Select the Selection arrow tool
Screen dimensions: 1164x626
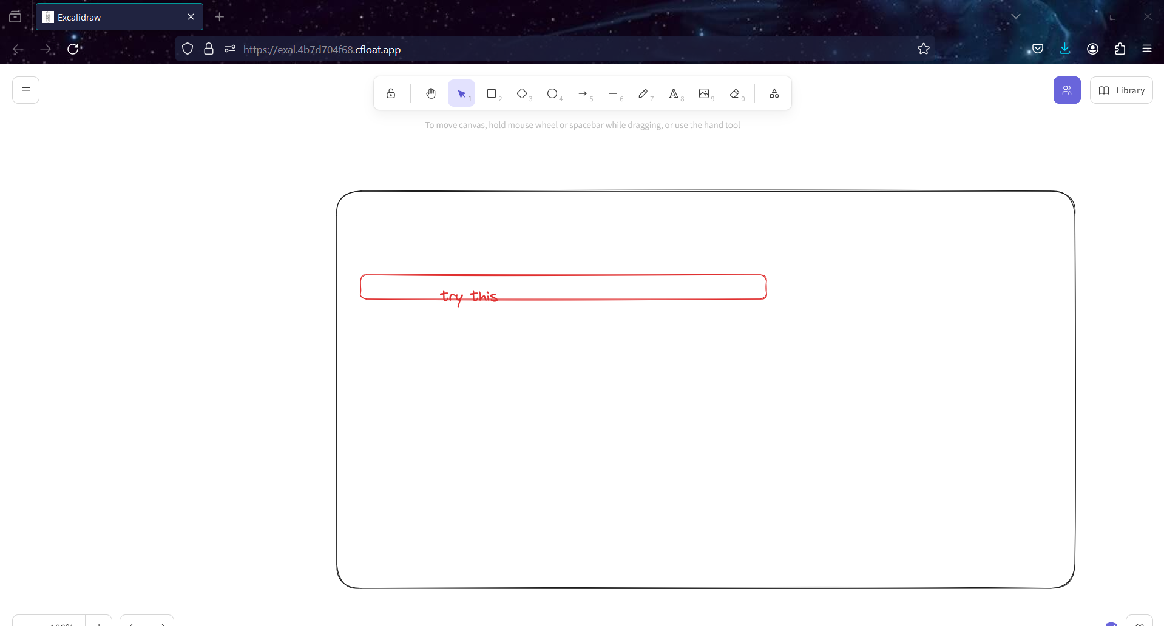point(461,93)
